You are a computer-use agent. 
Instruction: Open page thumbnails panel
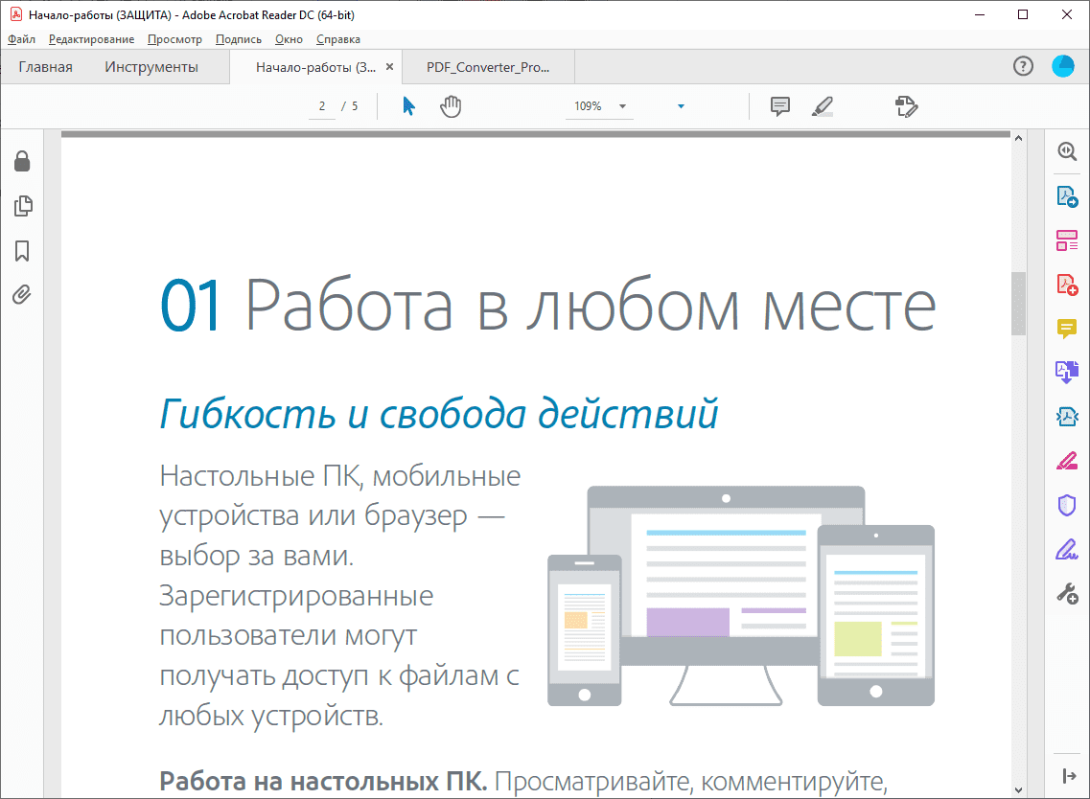[x=23, y=206]
